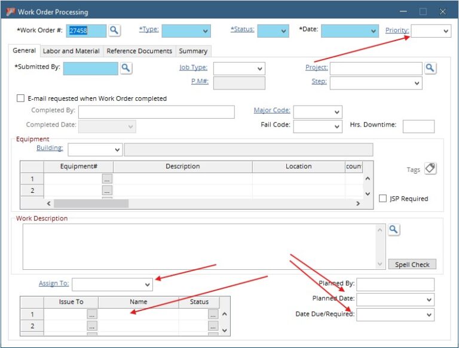This screenshot has width=459, height=348.
Task: Click the Description column header
Action: point(183,167)
